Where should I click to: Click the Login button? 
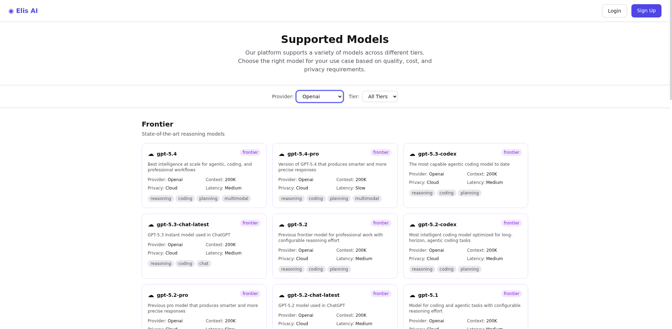pos(614,11)
